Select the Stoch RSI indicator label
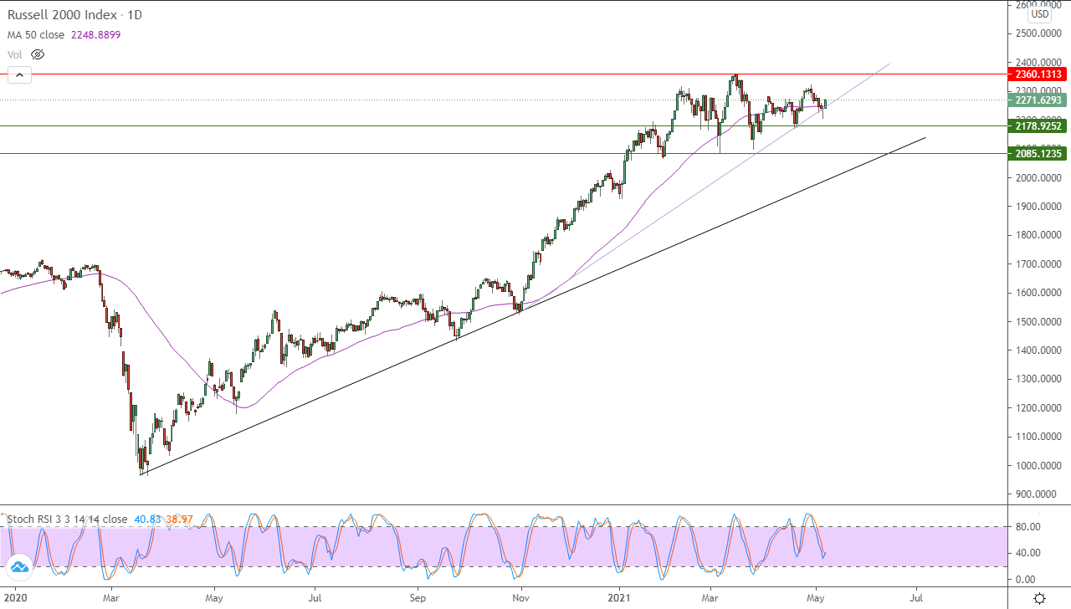 [x=67, y=519]
